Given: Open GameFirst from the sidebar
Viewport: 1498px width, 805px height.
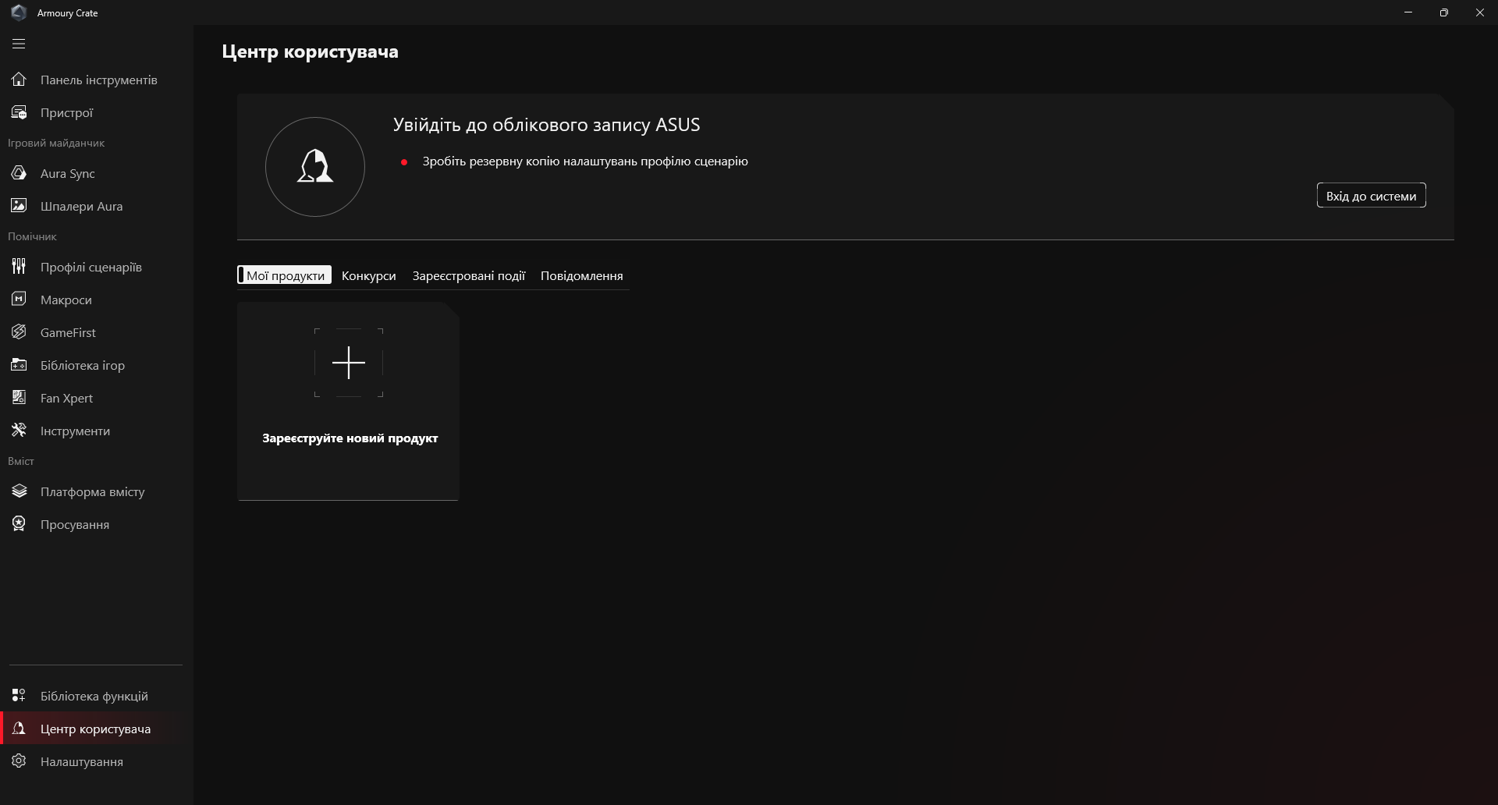Looking at the screenshot, I should point(97,332).
